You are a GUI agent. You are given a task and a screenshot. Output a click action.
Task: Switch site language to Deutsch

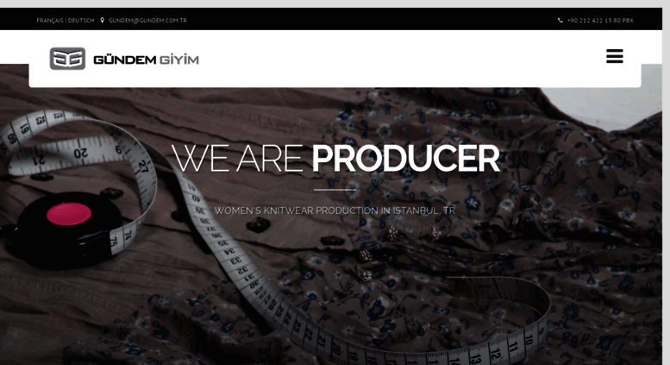(81, 20)
